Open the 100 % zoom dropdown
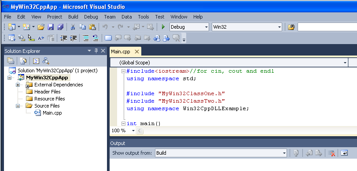This screenshot has width=357, height=171. click(x=133, y=130)
